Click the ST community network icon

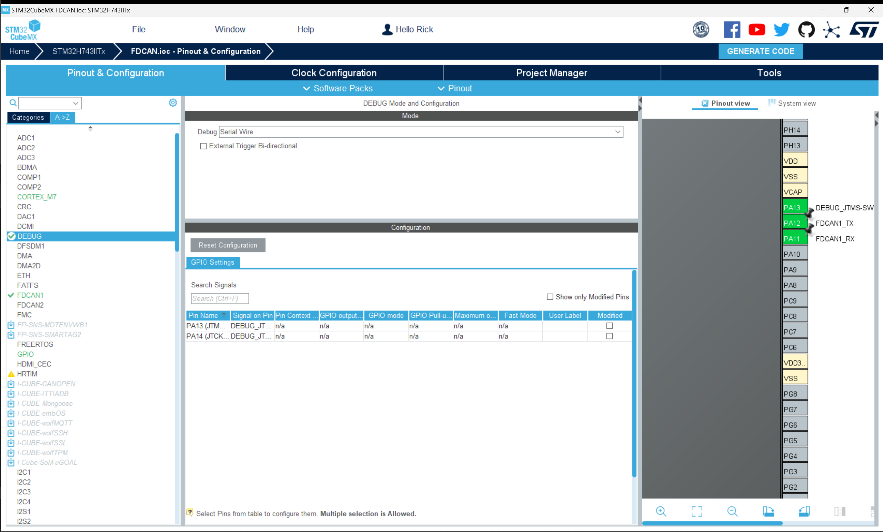click(831, 29)
